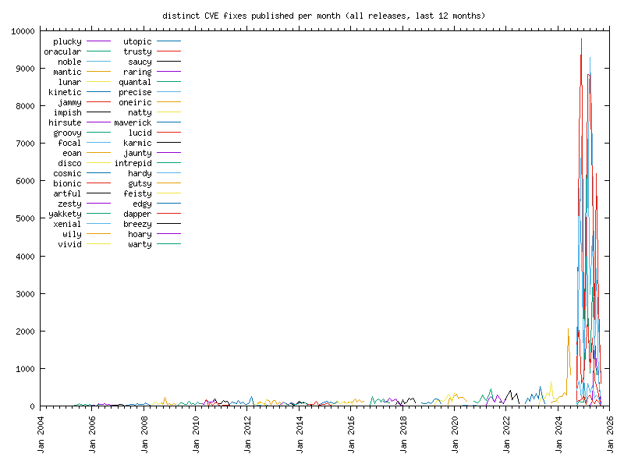The image size is (624, 468).
Task: Click the 'raring' legend label
Action: pyautogui.click(x=137, y=72)
